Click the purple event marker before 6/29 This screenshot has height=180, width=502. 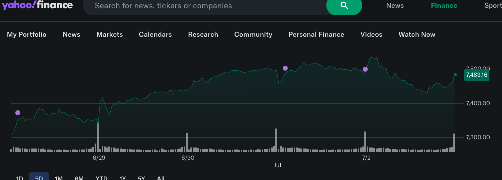click(18, 113)
